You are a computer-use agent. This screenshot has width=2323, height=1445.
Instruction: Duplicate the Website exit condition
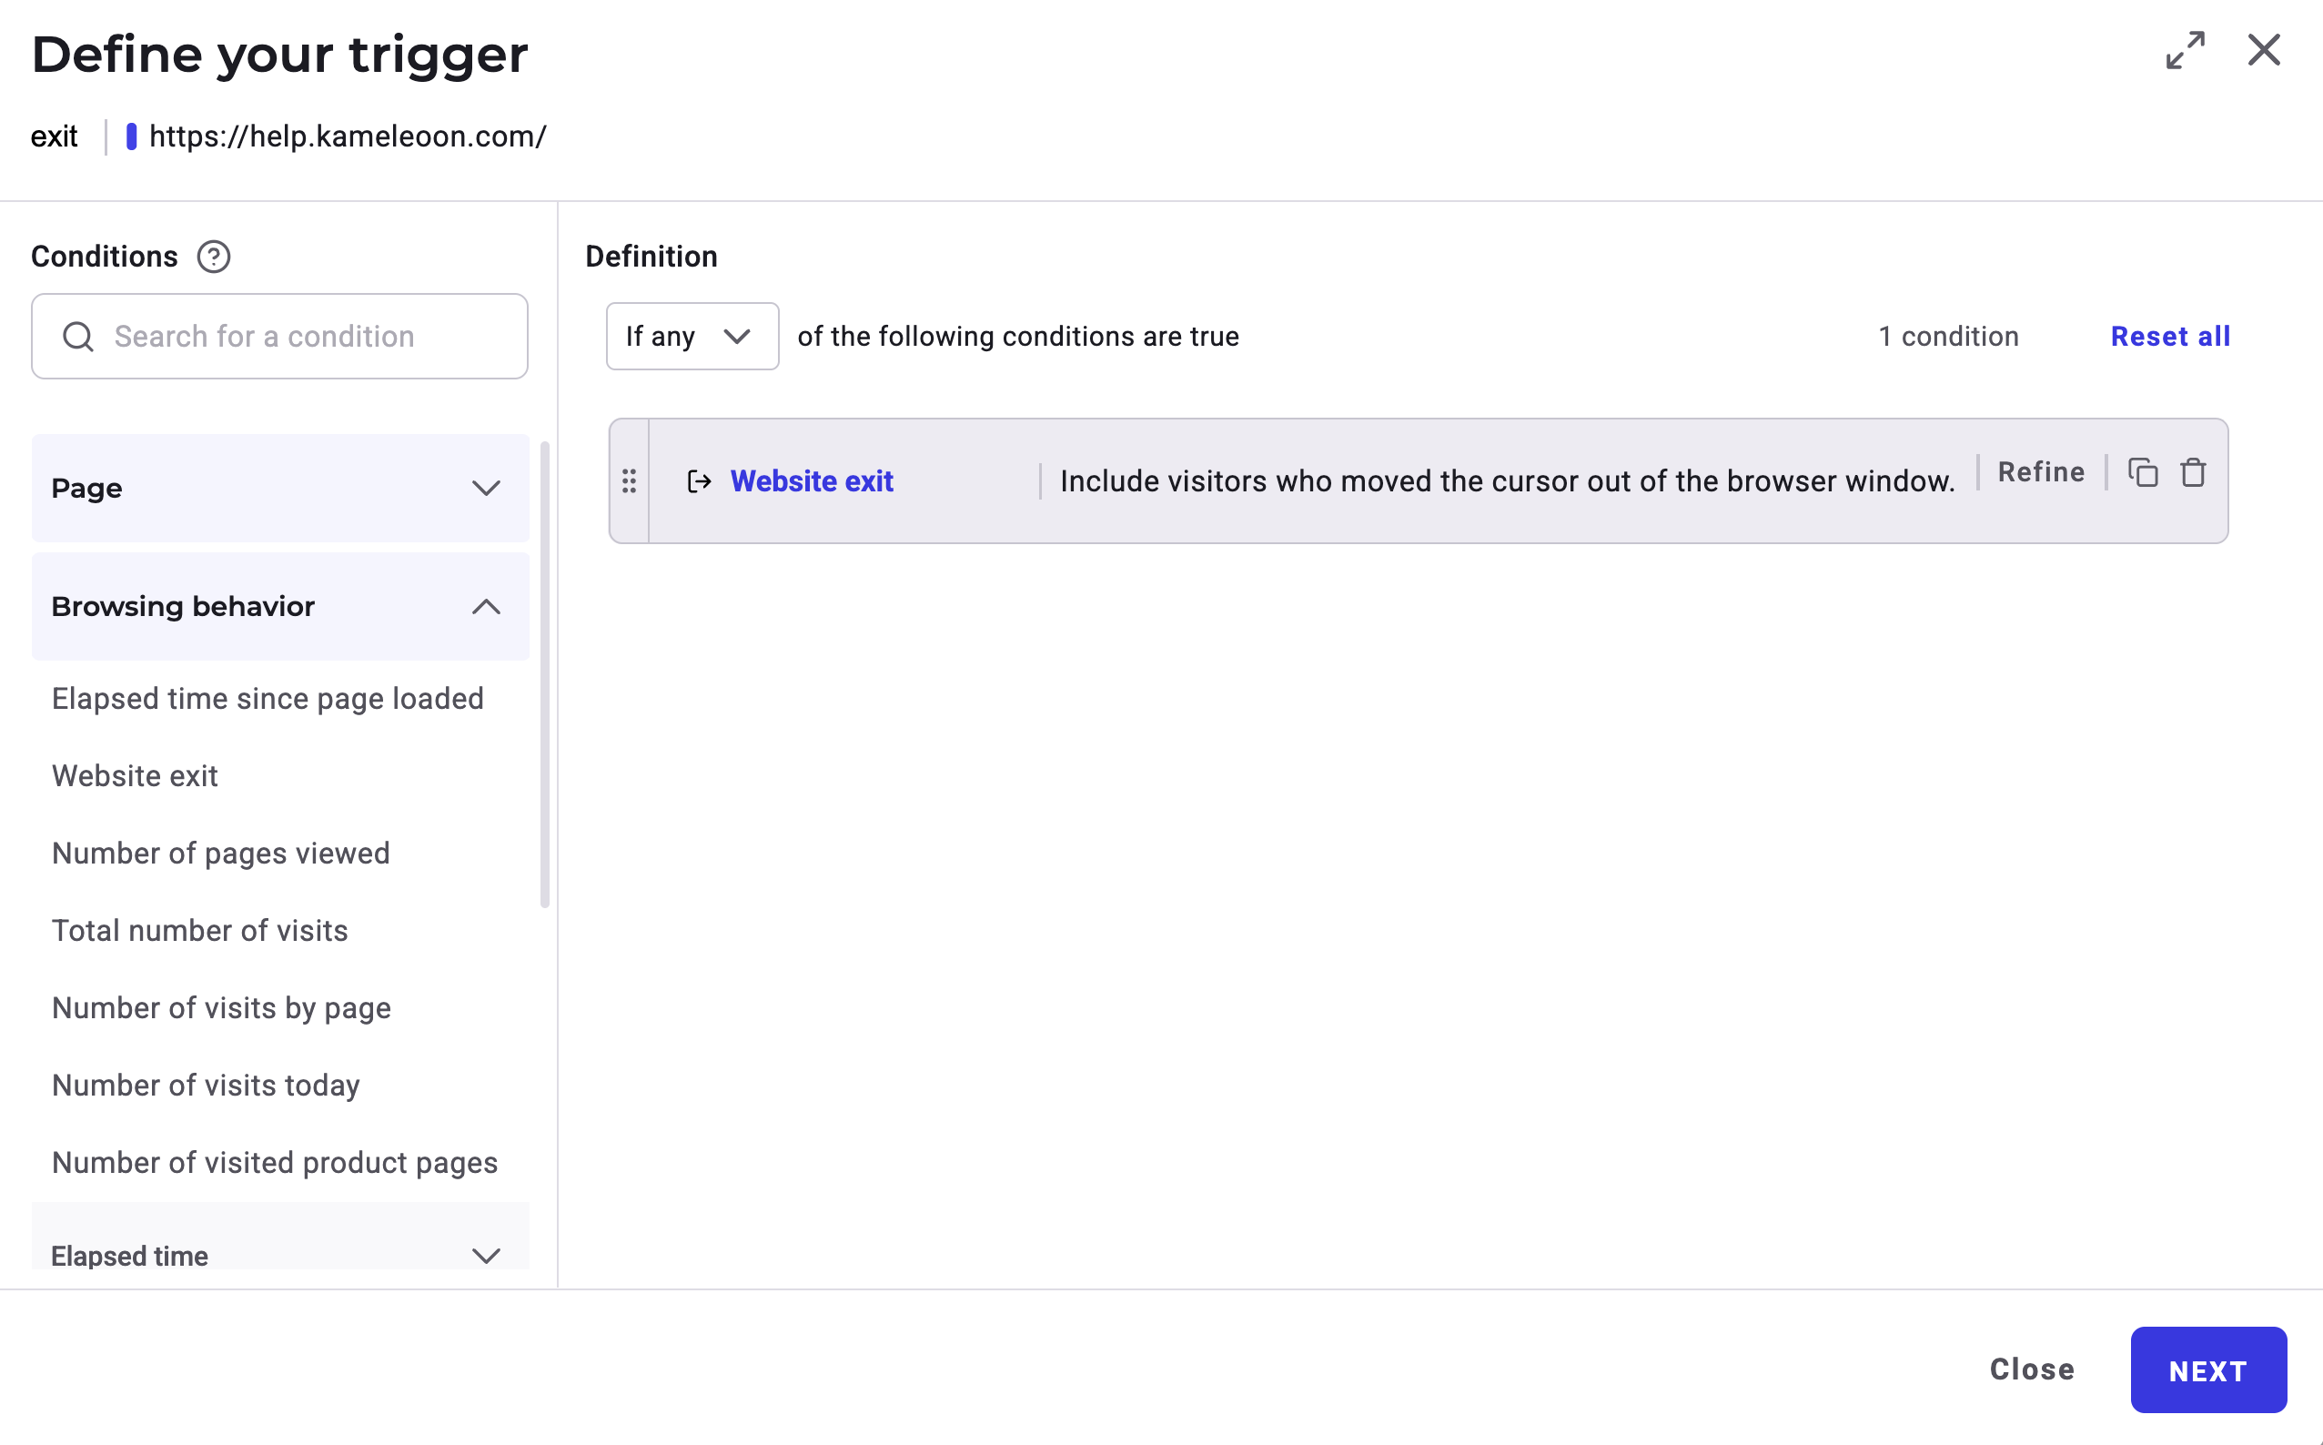click(x=2143, y=472)
